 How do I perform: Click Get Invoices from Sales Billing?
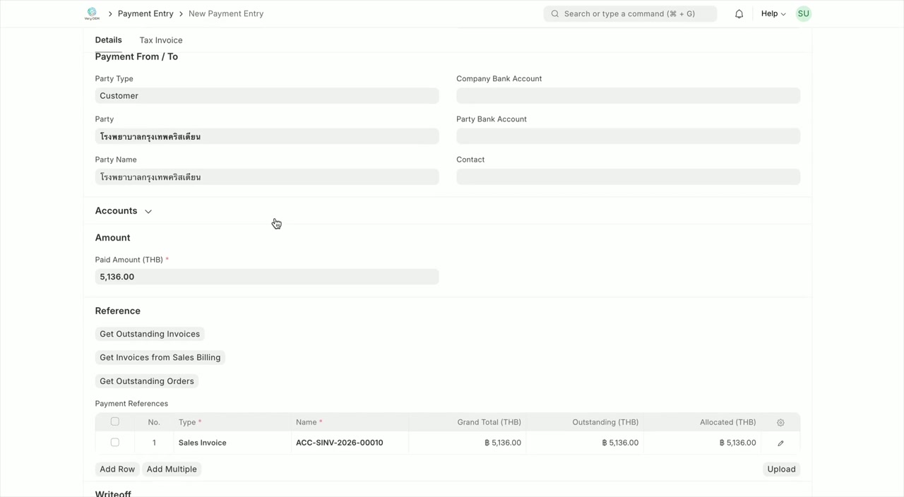[160, 357]
